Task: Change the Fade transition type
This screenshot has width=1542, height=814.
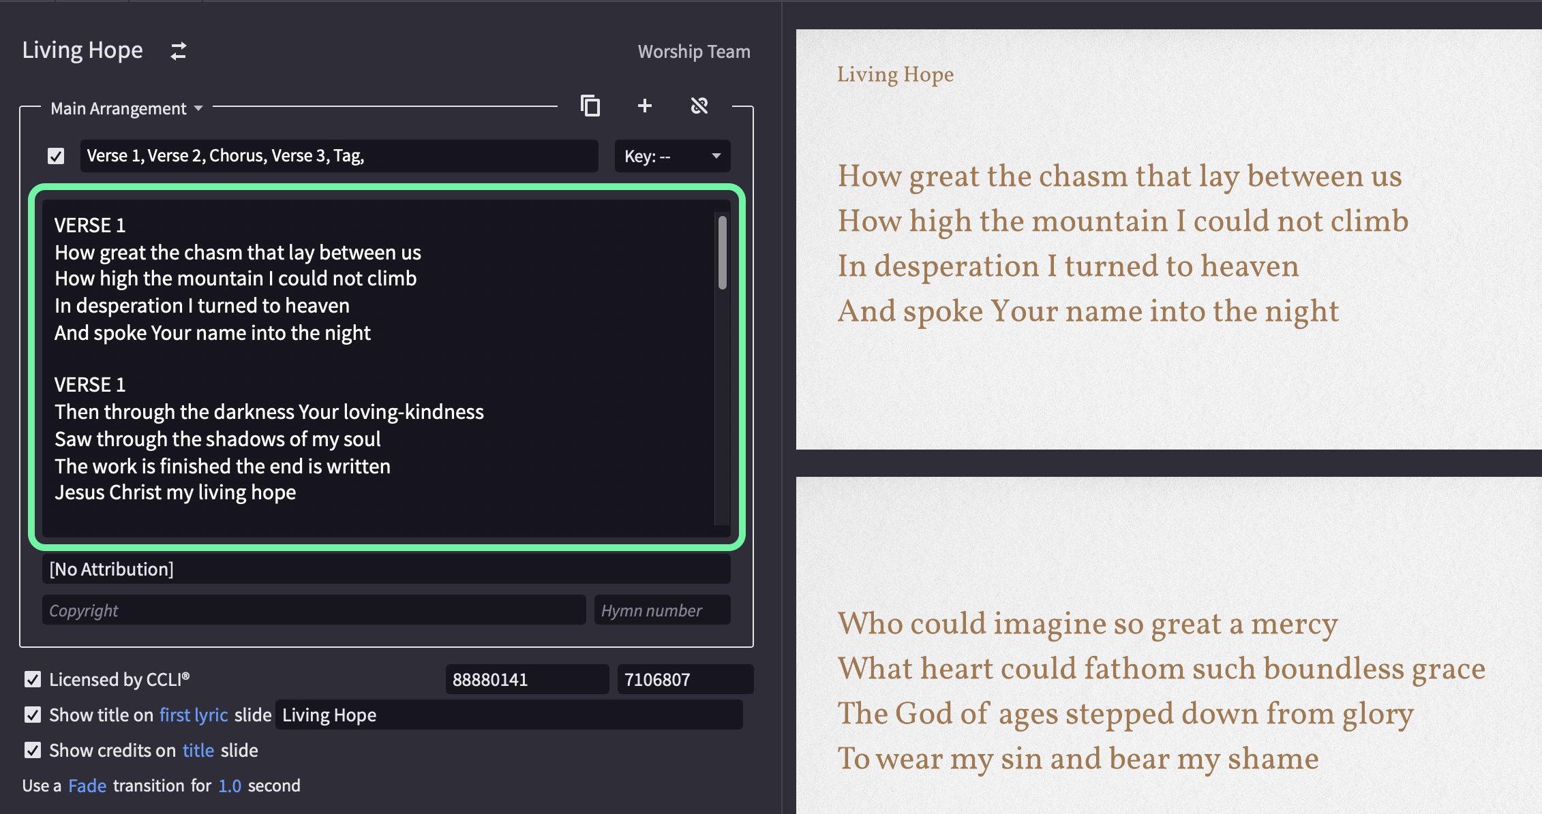Action: coord(87,785)
